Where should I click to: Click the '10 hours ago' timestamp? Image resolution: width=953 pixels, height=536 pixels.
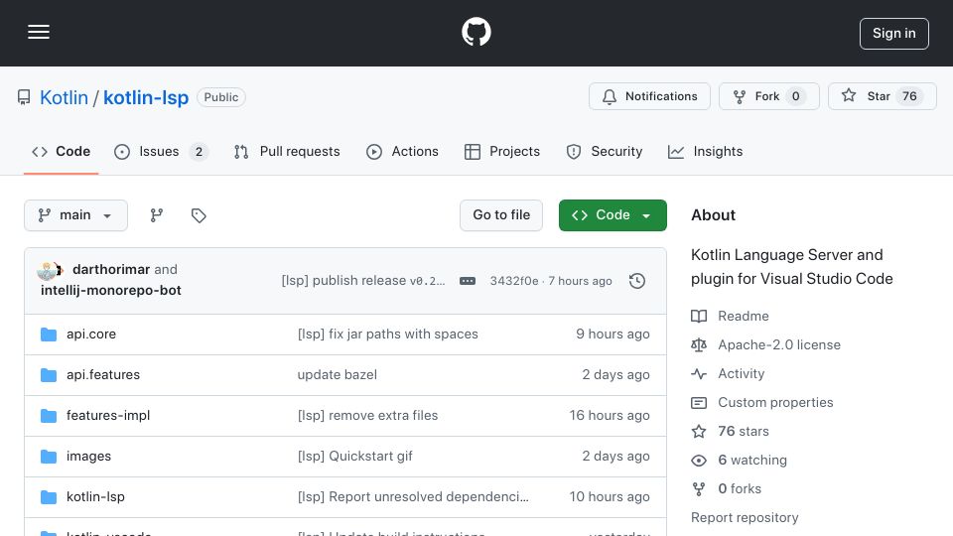[x=609, y=496]
